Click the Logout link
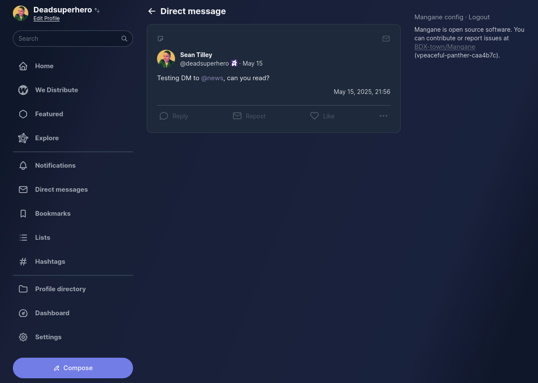 [479, 17]
